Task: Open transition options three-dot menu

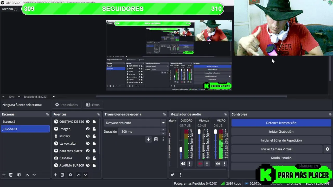Action: (x=163, y=139)
